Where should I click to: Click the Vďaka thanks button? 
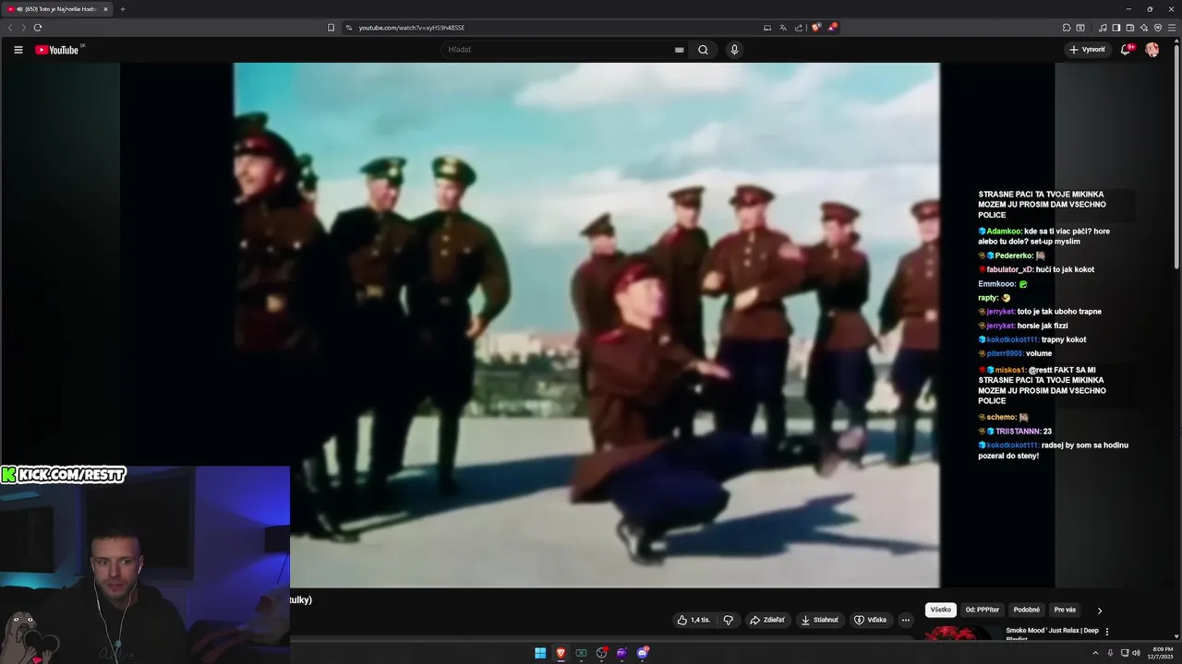pos(870,620)
